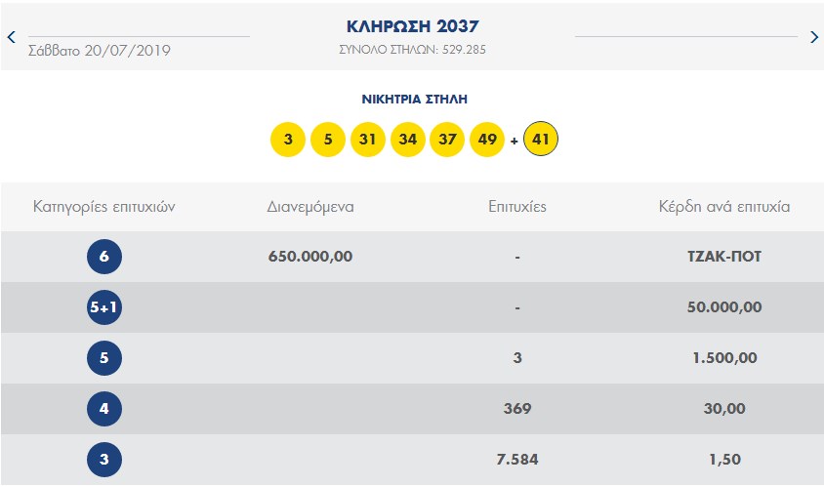
Task: Select the blue category 4 circle
Action: 104,409
